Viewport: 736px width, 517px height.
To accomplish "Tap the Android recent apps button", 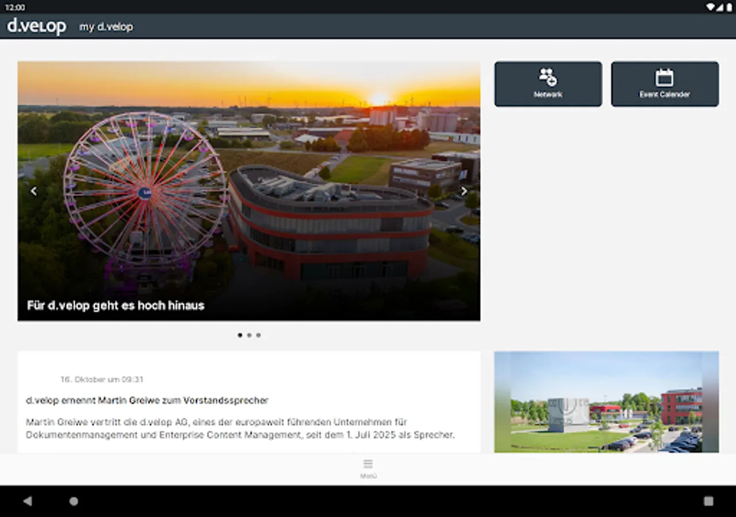I will (708, 500).
